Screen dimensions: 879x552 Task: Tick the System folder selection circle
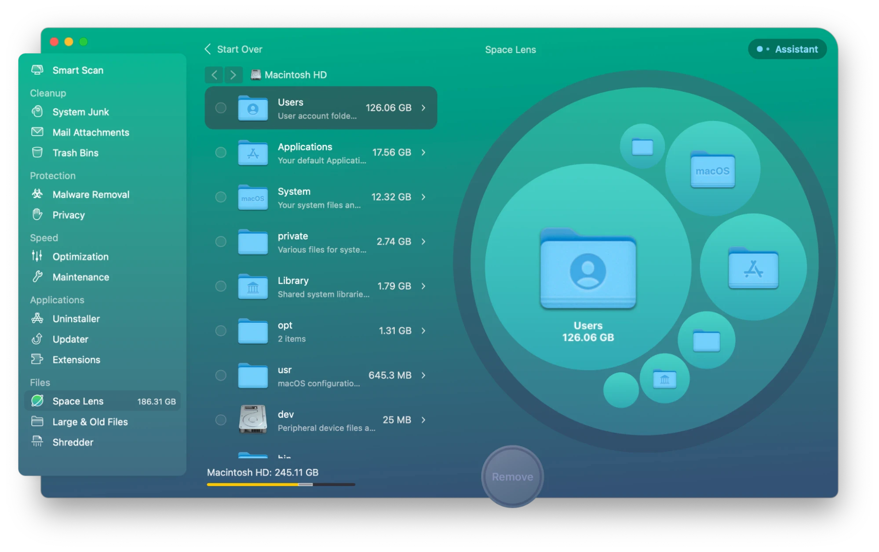point(221,197)
